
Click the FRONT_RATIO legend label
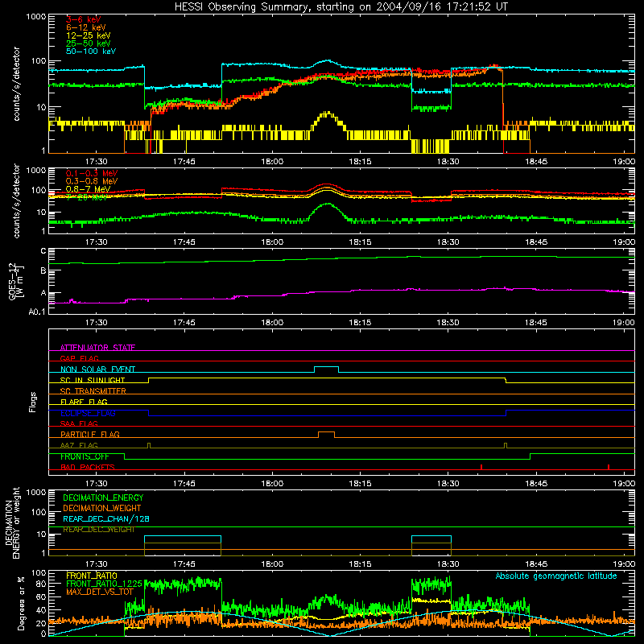(x=92, y=576)
